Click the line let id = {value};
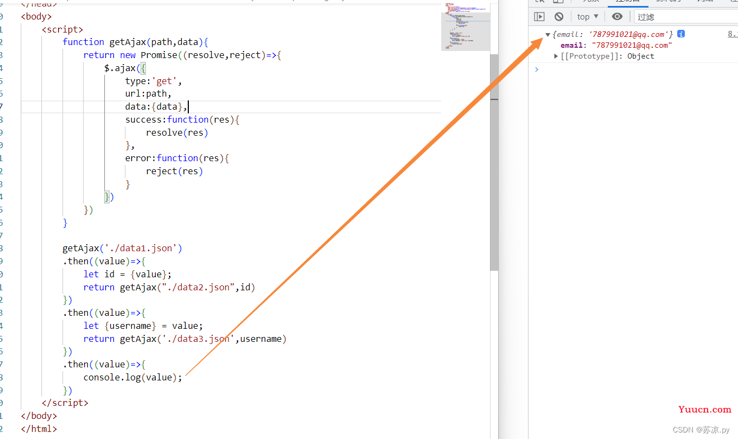Viewport: 738px width, 439px height. [128, 274]
